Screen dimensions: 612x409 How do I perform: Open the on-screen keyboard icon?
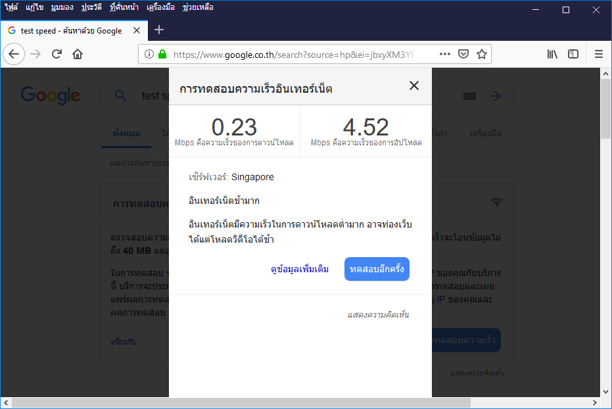(469, 96)
